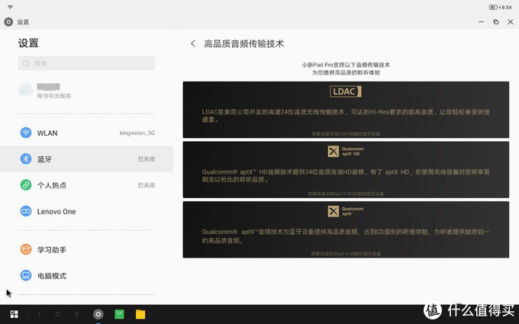The image size is (519, 324).
Task: Open the start menu grid icon on the taskbar
Action: 15,314
